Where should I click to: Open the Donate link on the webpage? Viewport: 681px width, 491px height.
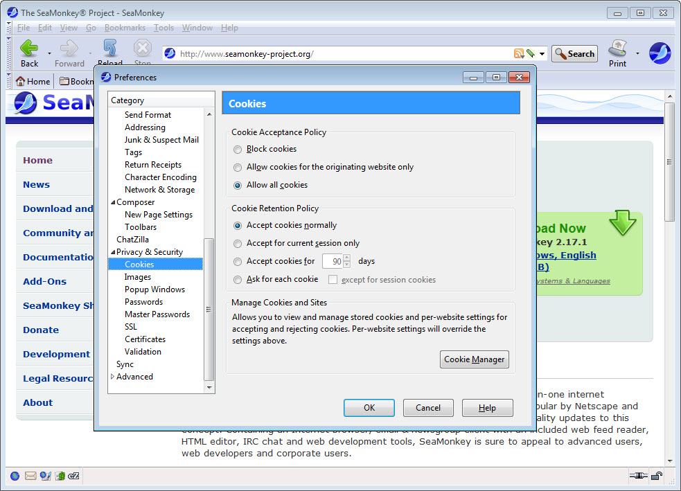point(41,330)
